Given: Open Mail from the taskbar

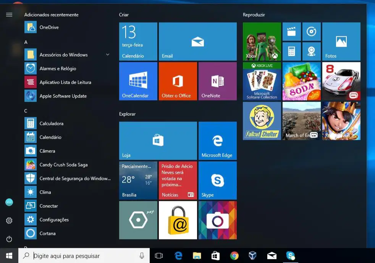Looking at the screenshot, I should [x=272, y=256].
